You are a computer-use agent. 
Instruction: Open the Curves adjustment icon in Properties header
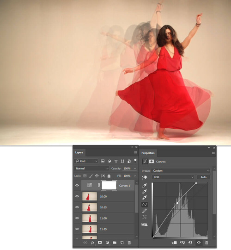point(145,162)
